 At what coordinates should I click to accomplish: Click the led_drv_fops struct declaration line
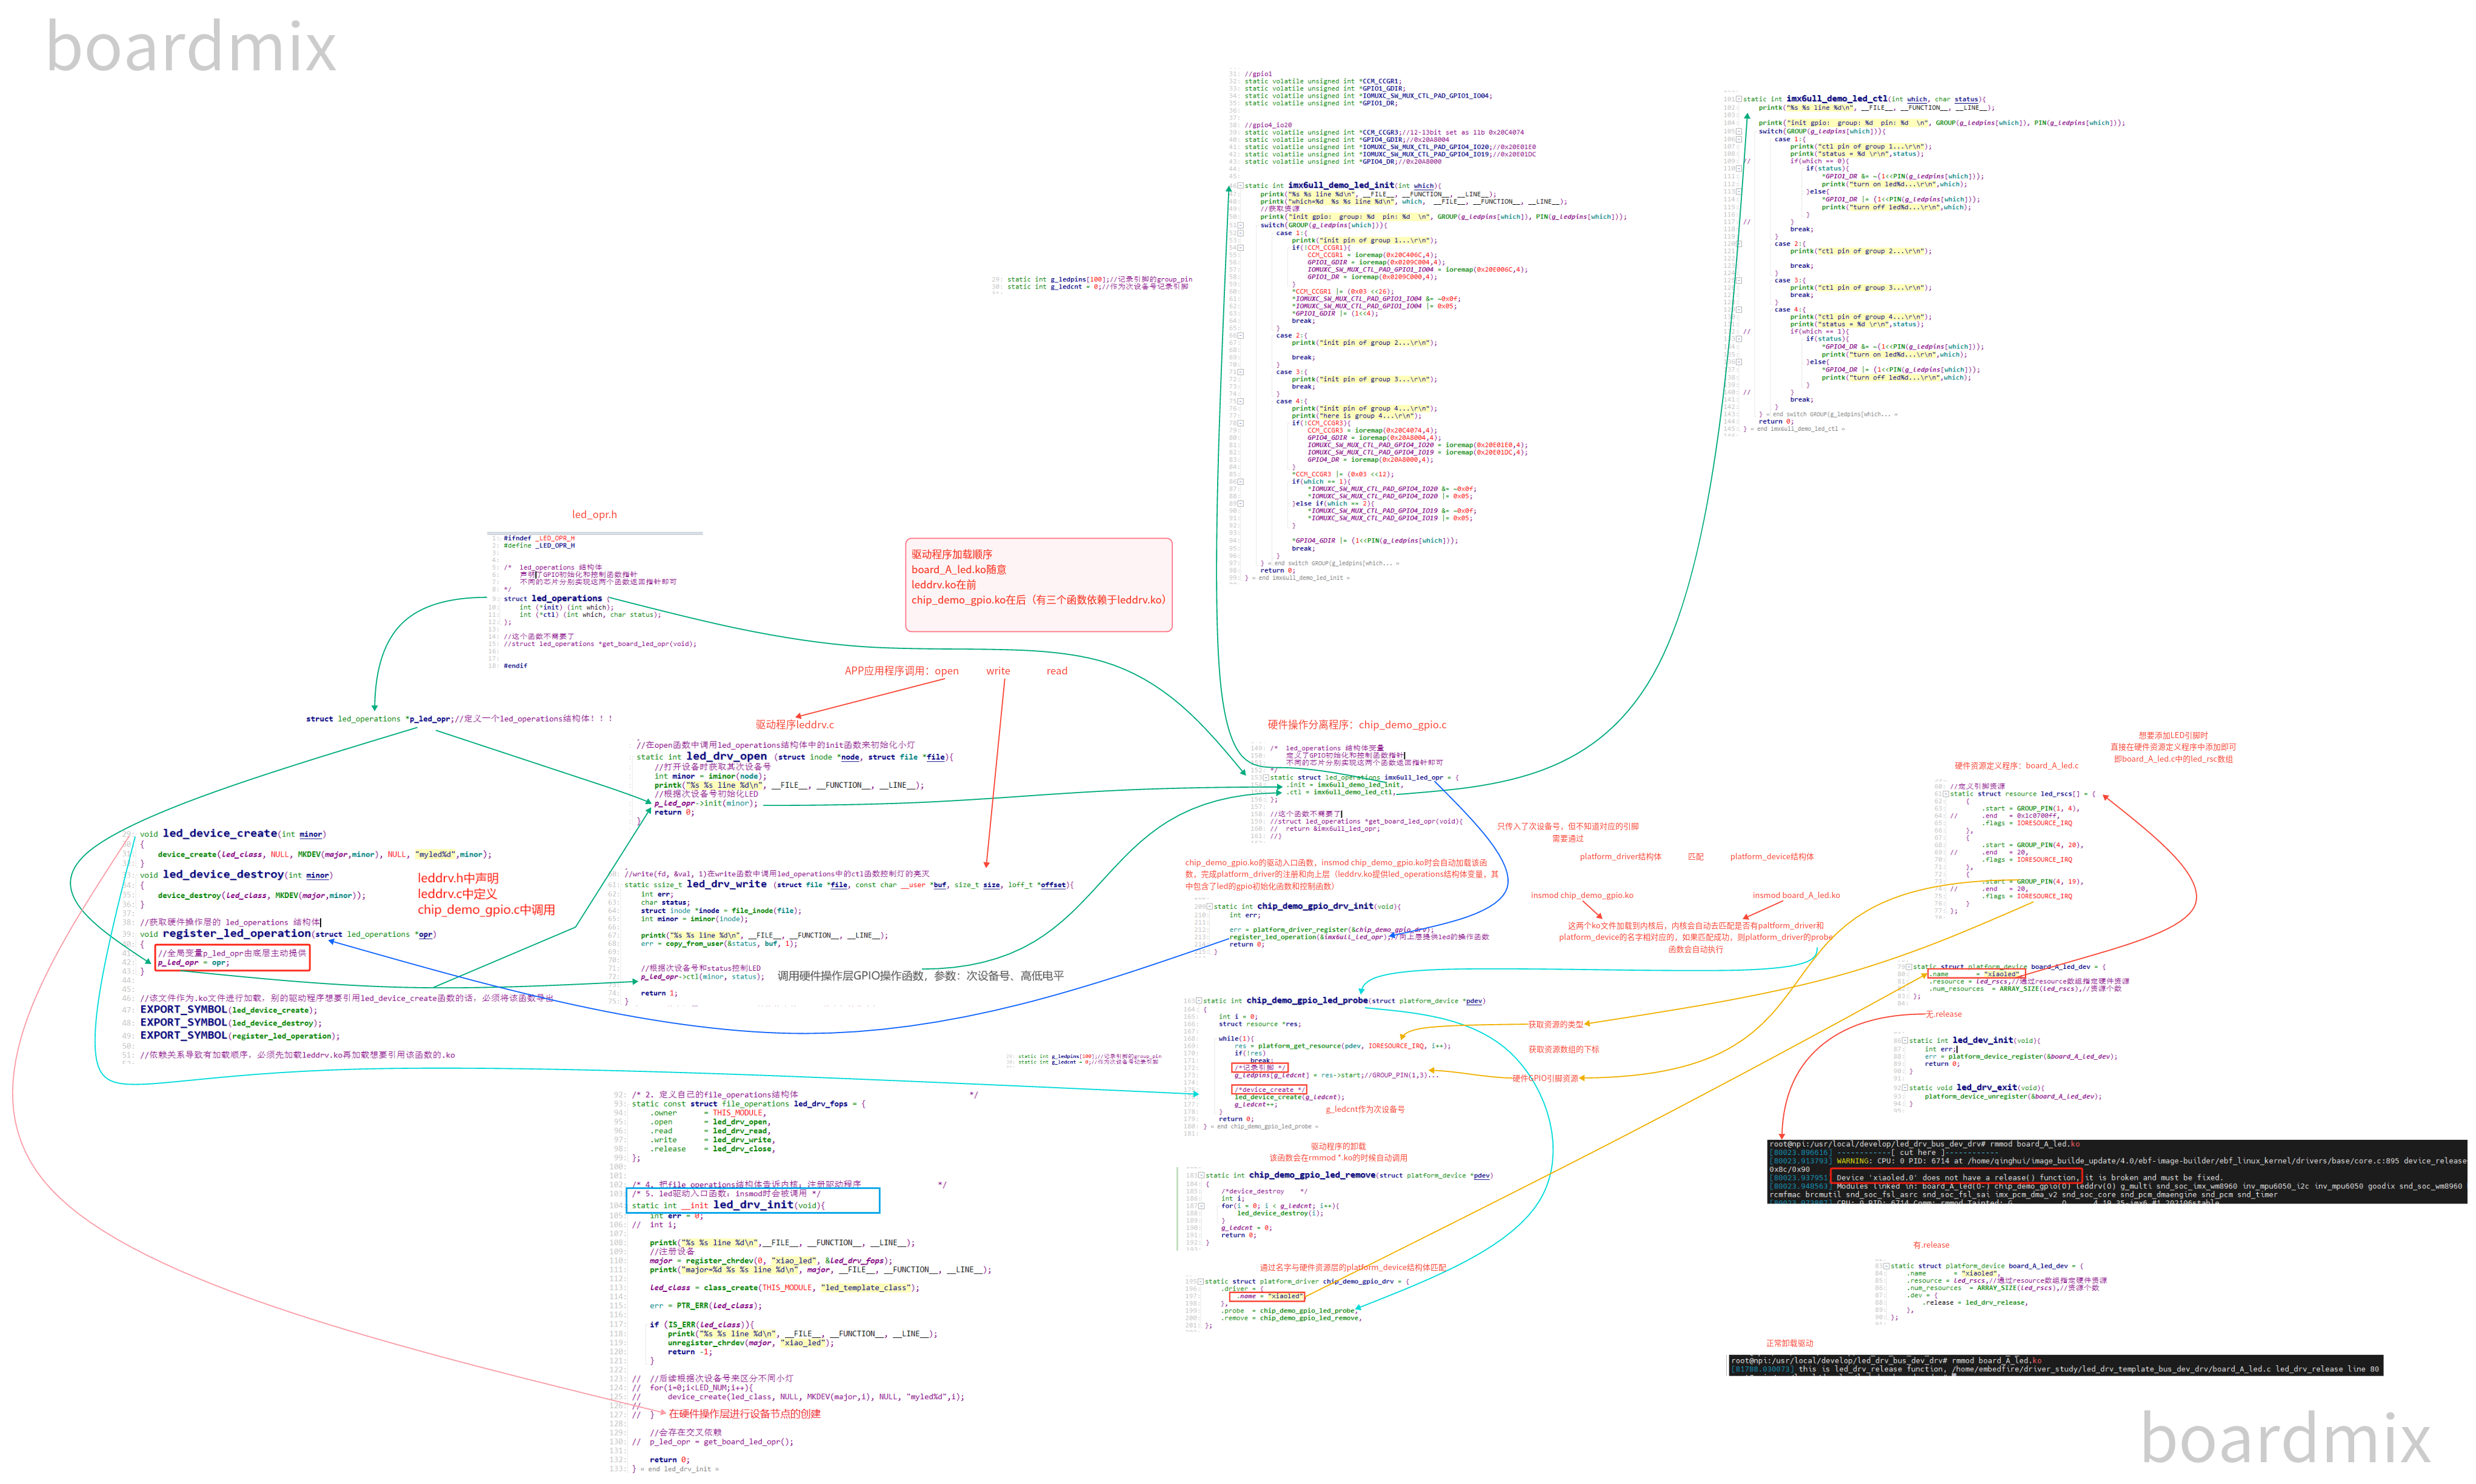[x=749, y=1104]
